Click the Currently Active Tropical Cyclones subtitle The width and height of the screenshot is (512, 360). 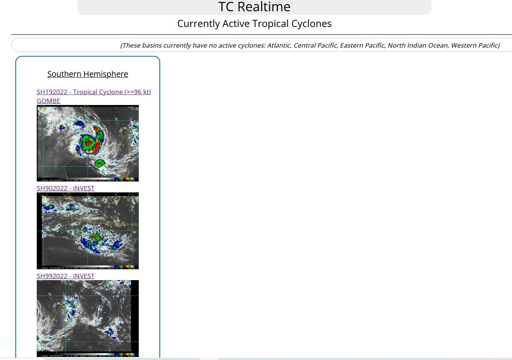click(x=254, y=24)
